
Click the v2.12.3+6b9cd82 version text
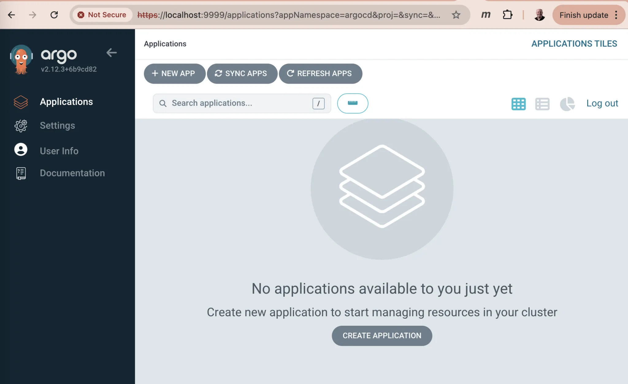point(69,69)
